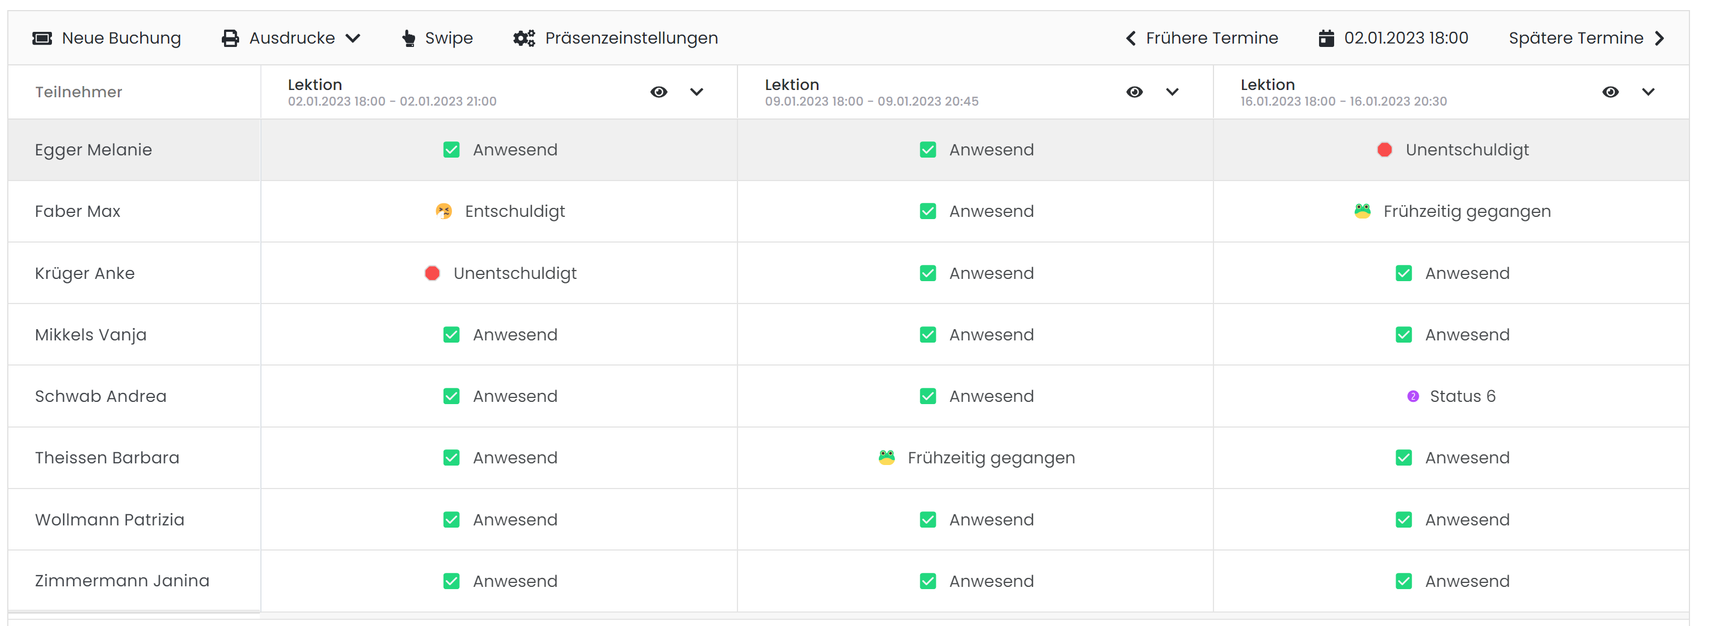
Task: Open the chevron menu of the 16.01.2023 Lektion
Action: click(x=1648, y=92)
